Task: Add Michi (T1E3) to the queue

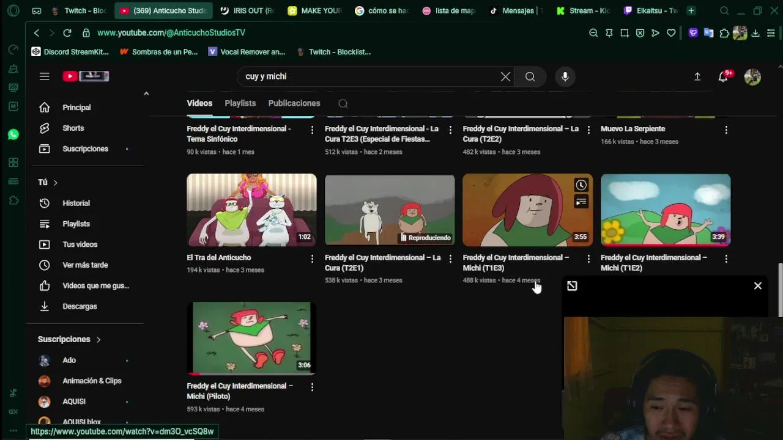Action: click(x=581, y=202)
